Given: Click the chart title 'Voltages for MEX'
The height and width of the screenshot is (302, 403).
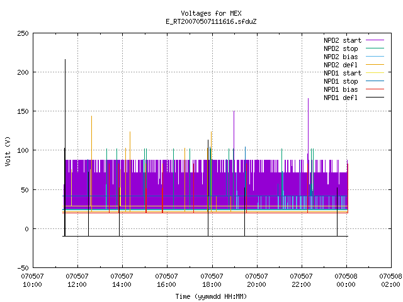Looking at the screenshot, I should pos(211,13).
